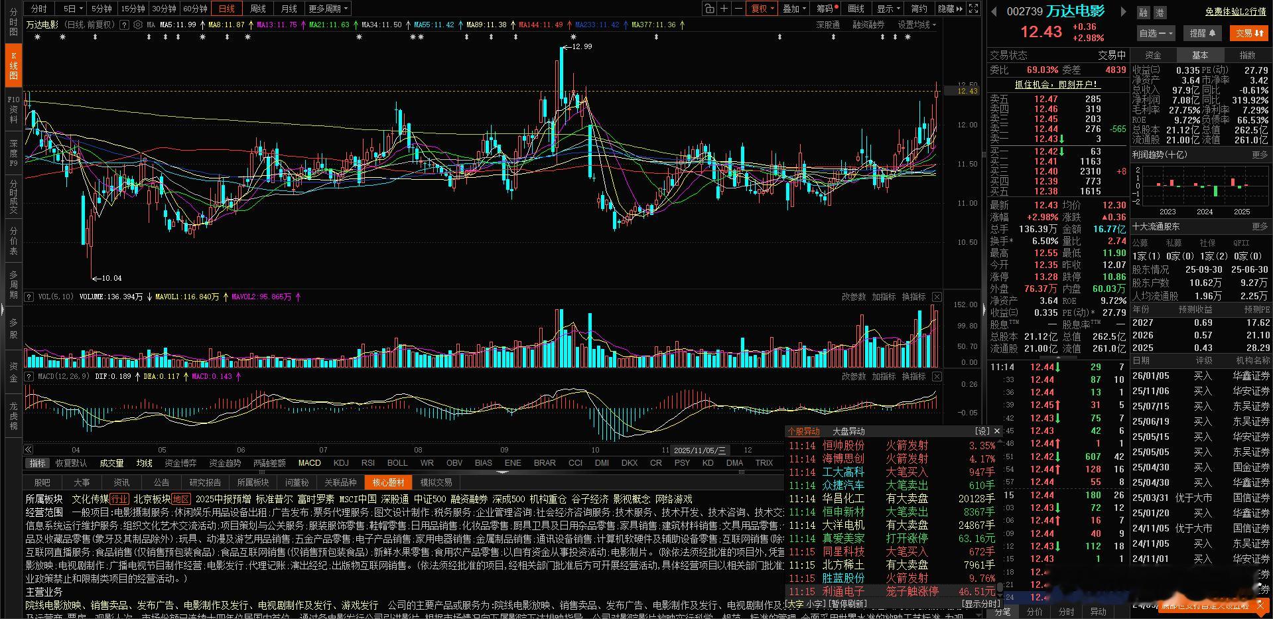Image resolution: width=1273 pixels, height=619 pixels.
Task: Open 分时图 in left sidebar
Action: point(13,22)
